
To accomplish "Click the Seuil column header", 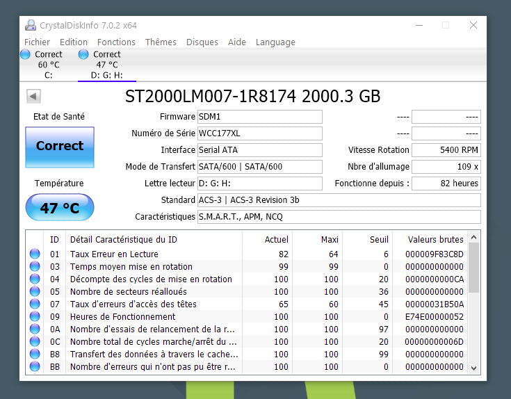I will click(368, 239).
